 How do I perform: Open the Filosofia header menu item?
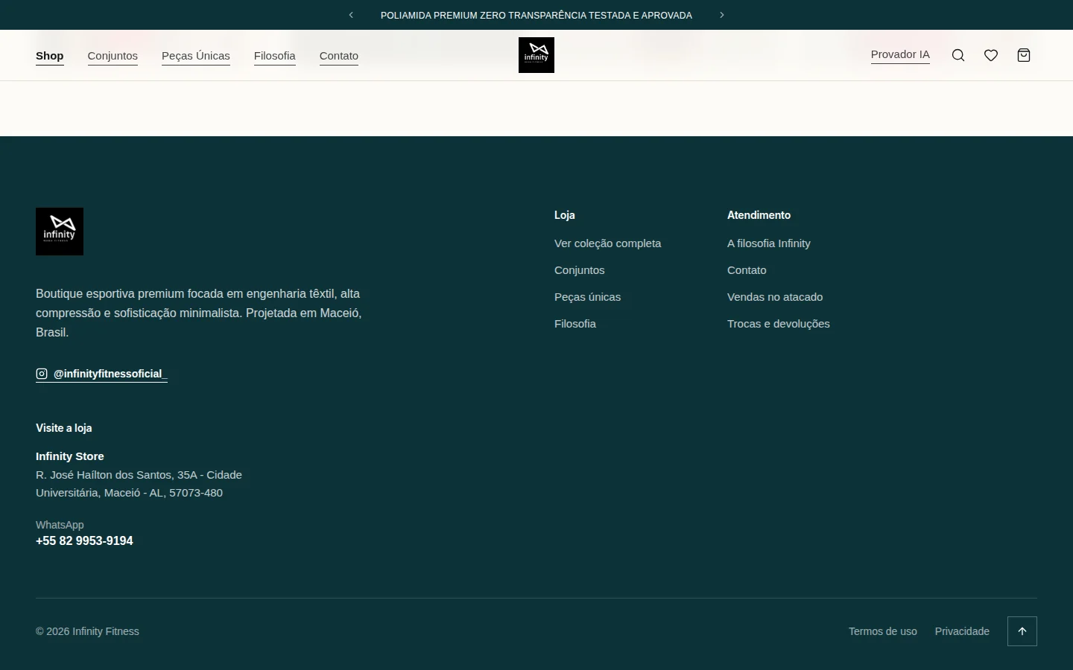tap(275, 56)
